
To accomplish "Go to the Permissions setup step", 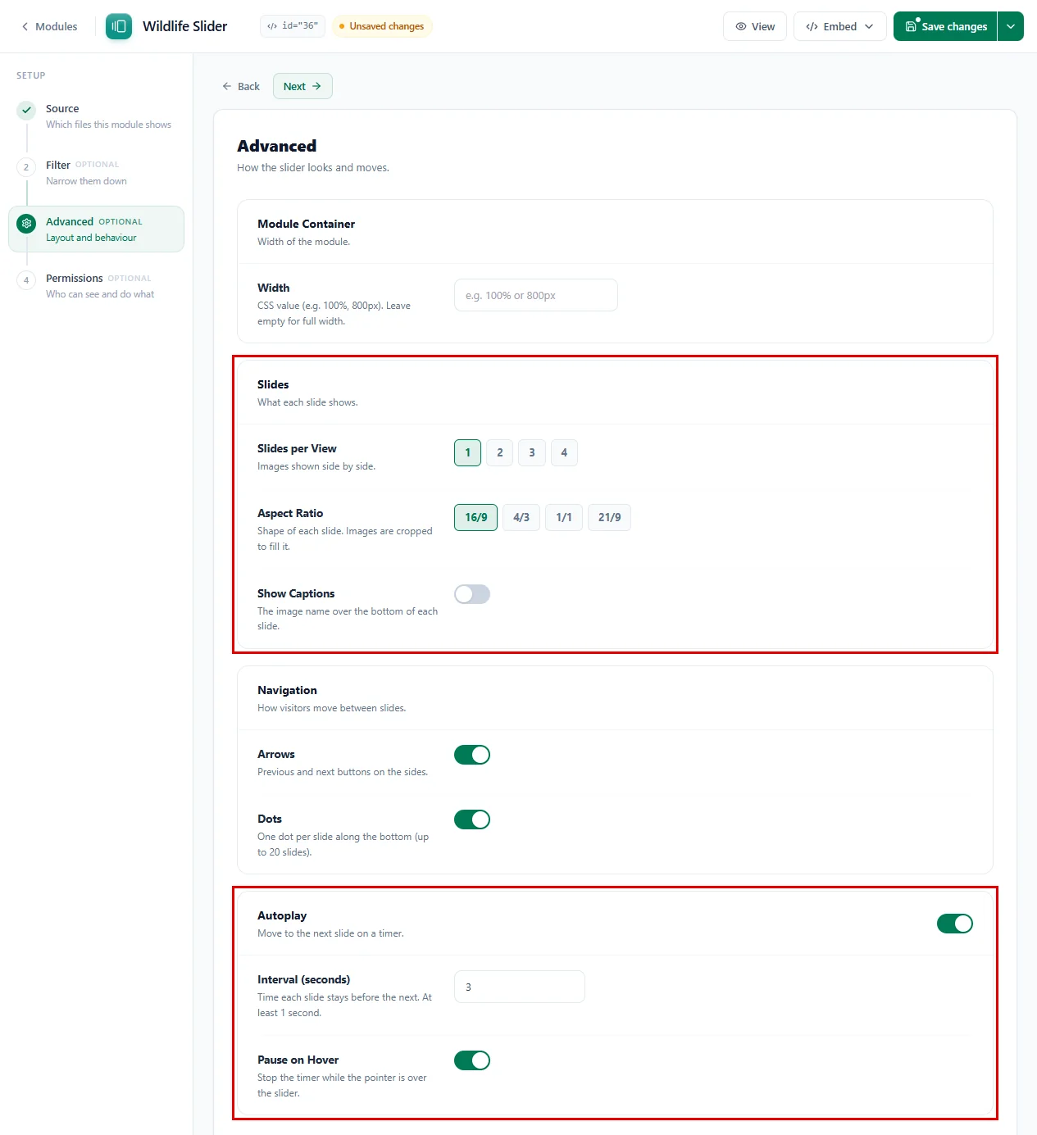I will pyautogui.click(x=96, y=286).
